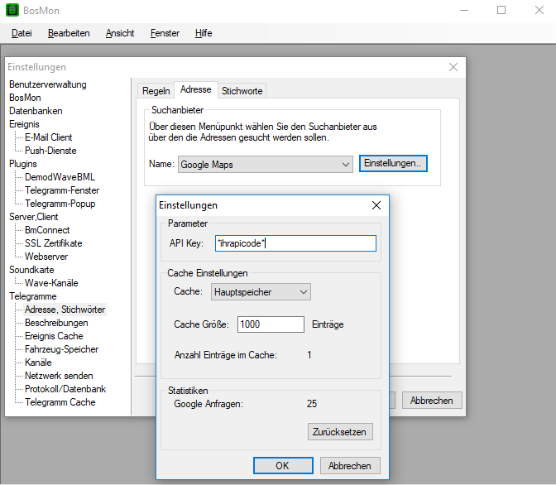Open the Ansicht menu
The width and height of the screenshot is (556, 485).
pyautogui.click(x=120, y=33)
